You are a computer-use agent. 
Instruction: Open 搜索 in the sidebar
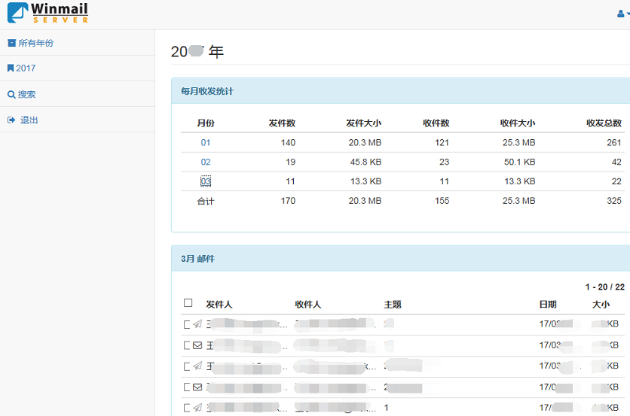click(x=26, y=94)
